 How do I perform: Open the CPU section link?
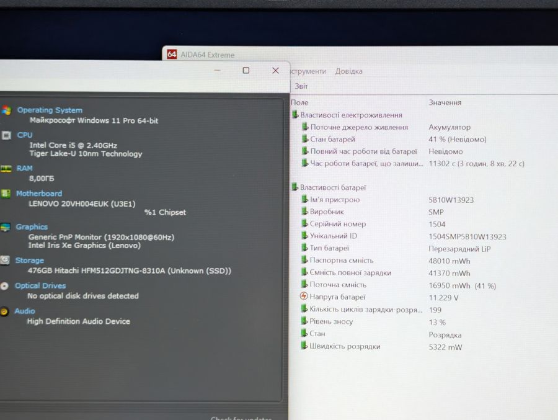point(25,135)
